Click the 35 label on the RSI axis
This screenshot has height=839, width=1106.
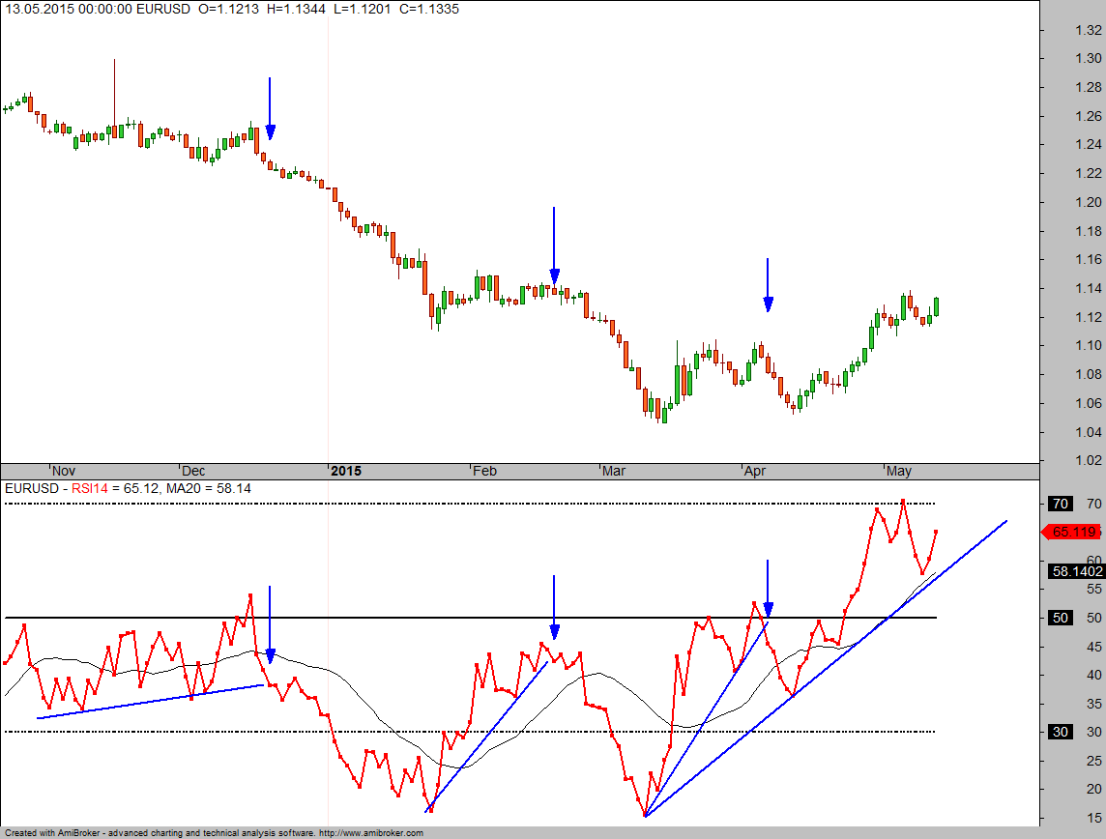(x=1094, y=704)
